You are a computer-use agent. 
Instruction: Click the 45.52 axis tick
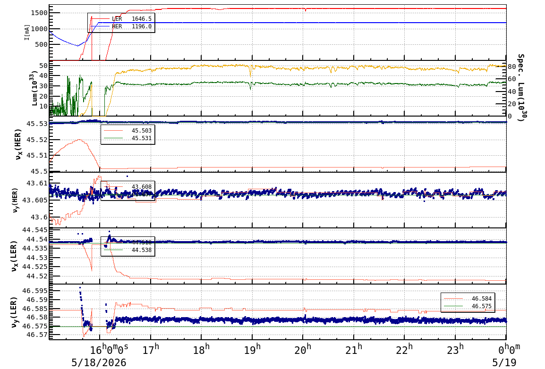tap(37, 140)
